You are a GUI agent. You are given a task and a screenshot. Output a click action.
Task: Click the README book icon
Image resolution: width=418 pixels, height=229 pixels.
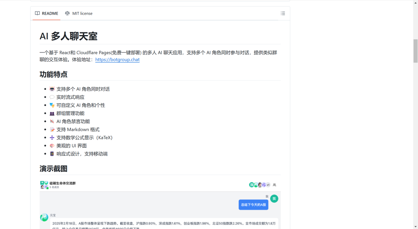click(x=37, y=13)
